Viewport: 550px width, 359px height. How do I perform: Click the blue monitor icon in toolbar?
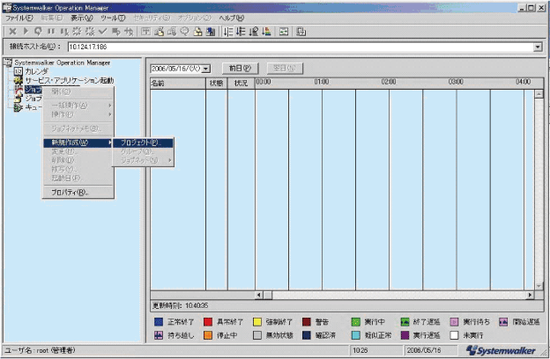click(211, 32)
